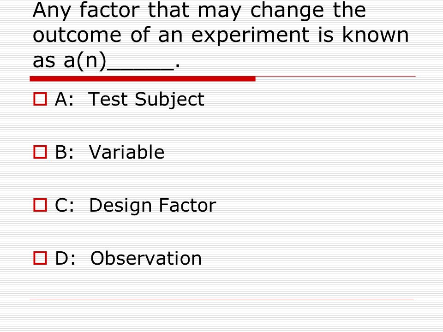Screen dimensions: 443x332
Task: Click the word 'known' in the question
Action: click(376, 35)
